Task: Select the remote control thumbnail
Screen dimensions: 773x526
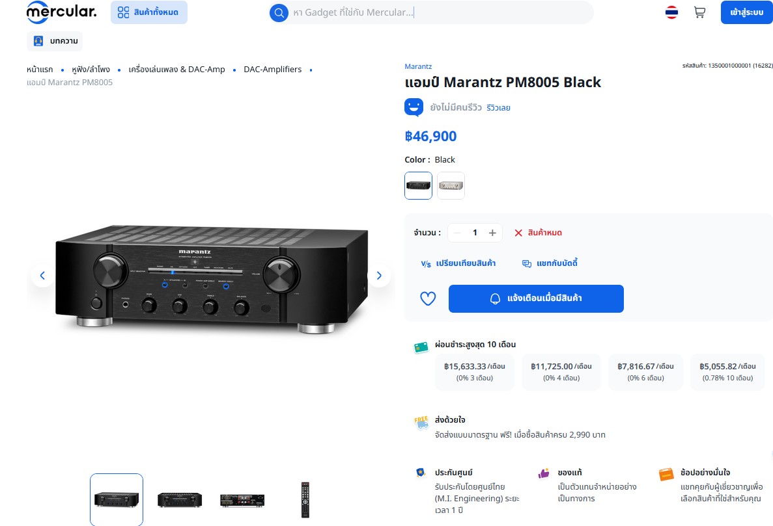Action: point(305,500)
